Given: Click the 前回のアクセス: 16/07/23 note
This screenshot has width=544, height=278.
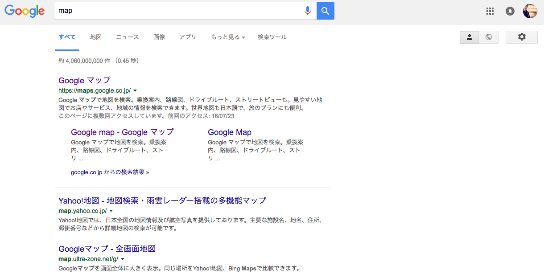Looking at the screenshot, I should [201, 116].
